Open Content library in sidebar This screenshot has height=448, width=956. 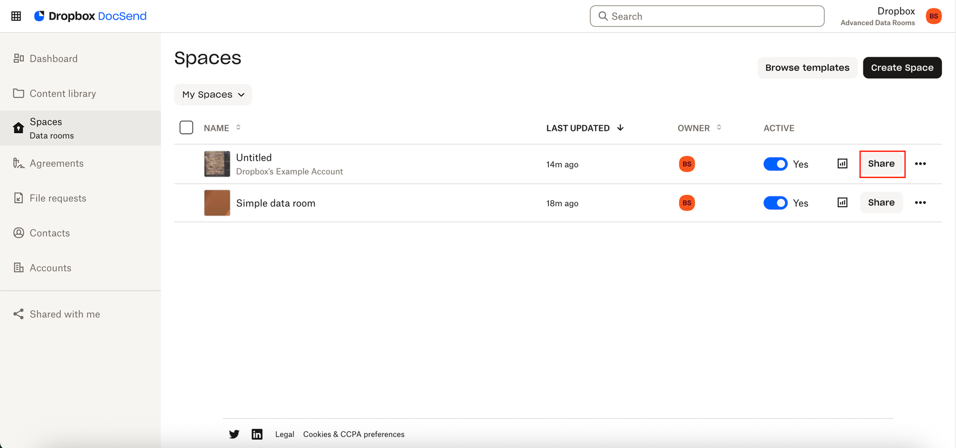(63, 93)
